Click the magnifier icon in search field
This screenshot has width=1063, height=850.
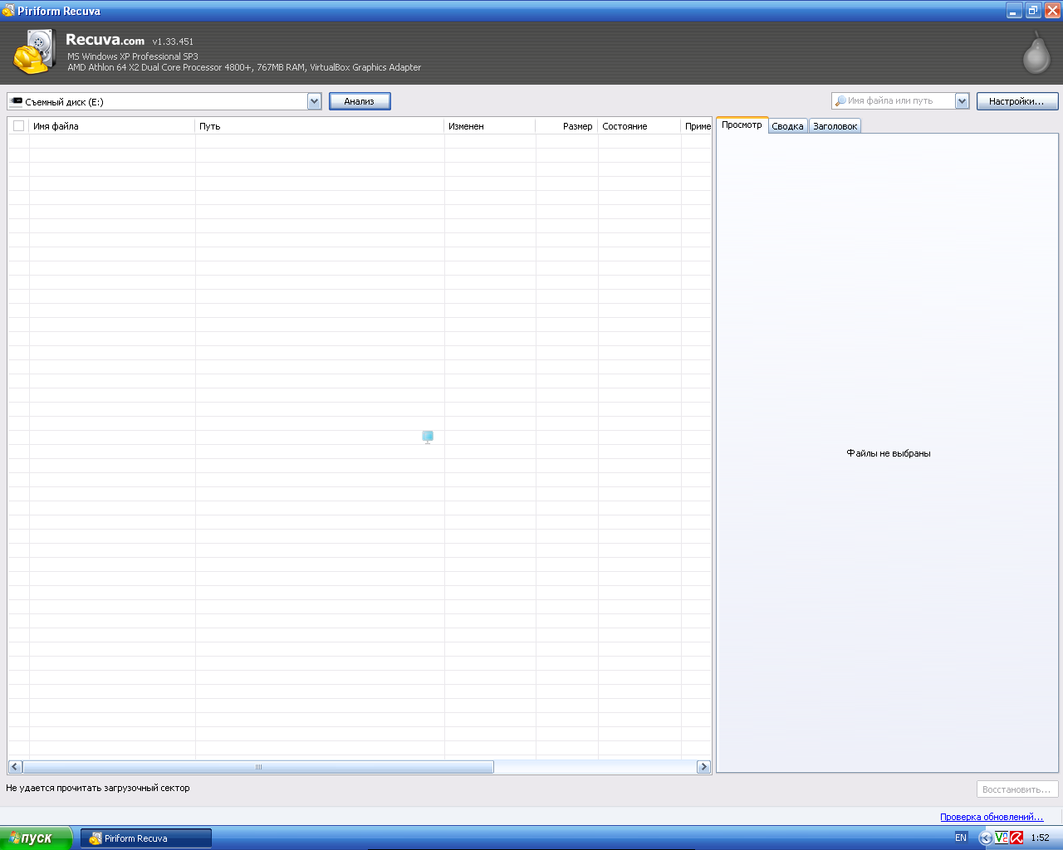(840, 100)
